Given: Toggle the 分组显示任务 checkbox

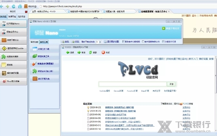Looking at the screenshot, I should tap(163, 41).
